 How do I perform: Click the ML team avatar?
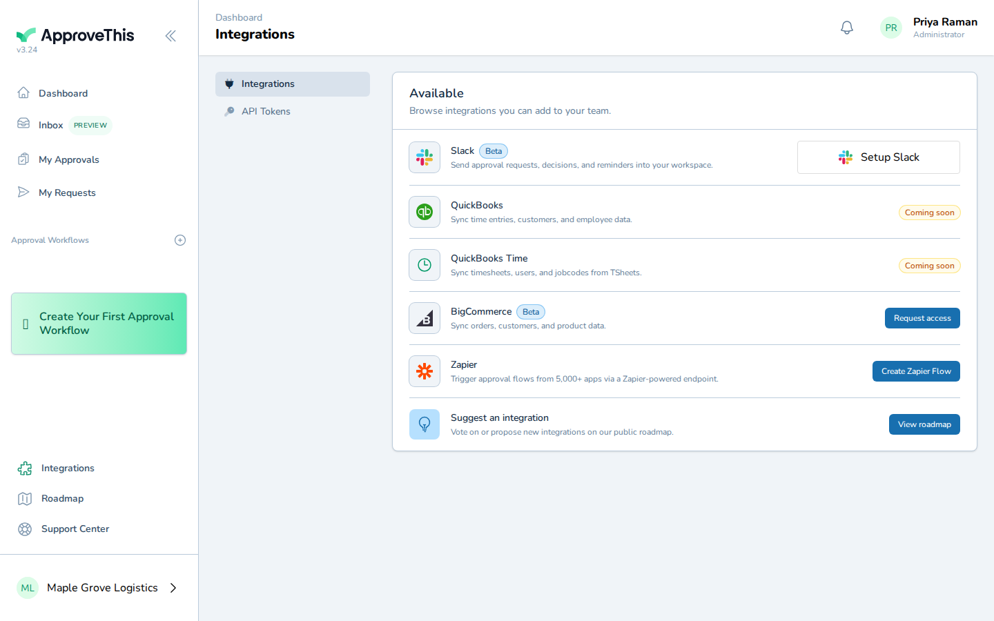(28, 588)
